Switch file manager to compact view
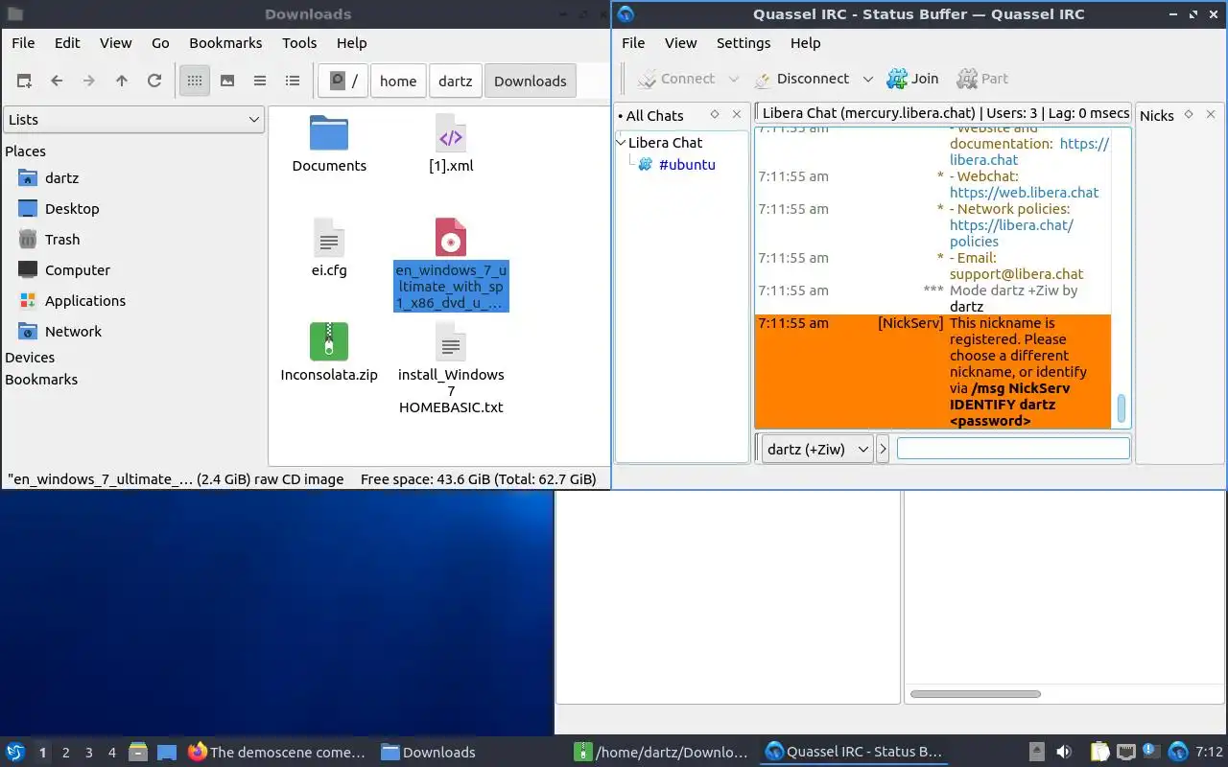1228x767 pixels. click(x=260, y=81)
